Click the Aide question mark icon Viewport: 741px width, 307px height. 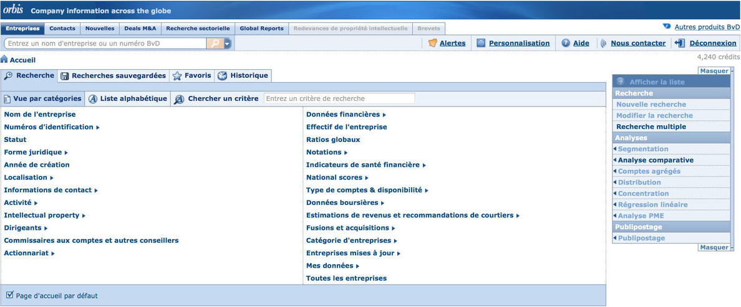(x=566, y=43)
